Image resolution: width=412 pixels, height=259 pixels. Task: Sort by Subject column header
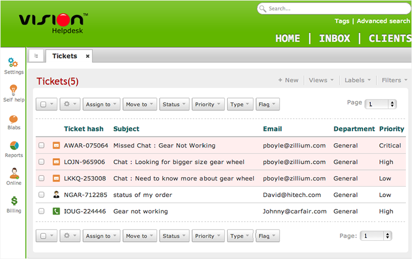click(126, 129)
